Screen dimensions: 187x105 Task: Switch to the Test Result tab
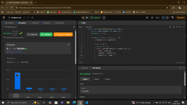pyautogui.click(x=95, y=68)
